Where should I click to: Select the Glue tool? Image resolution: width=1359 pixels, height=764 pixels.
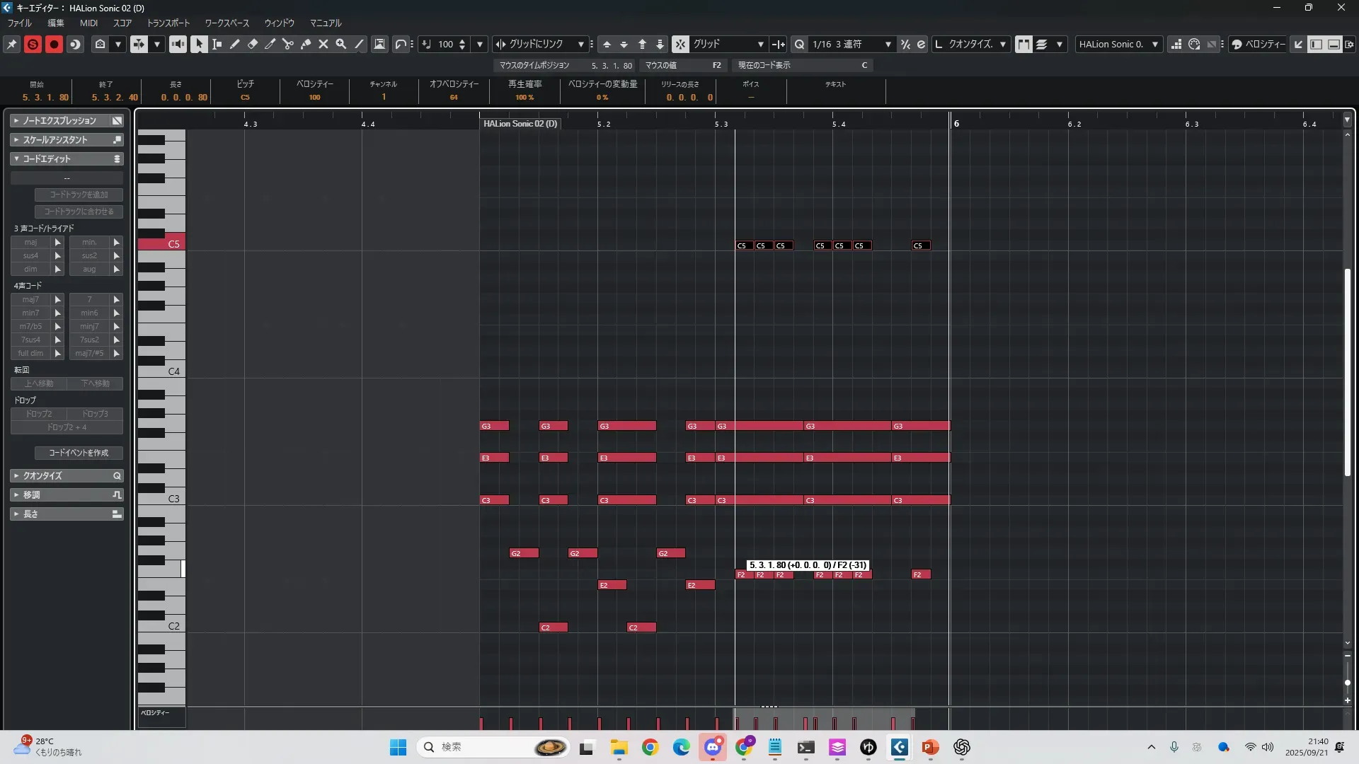pos(306,44)
